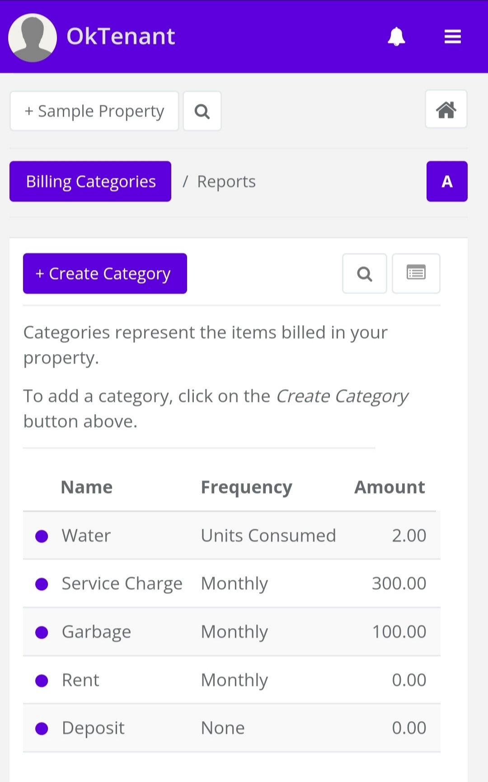Sort by the Frequency column header
Viewport: 488px width, 782px height.
point(246,487)
